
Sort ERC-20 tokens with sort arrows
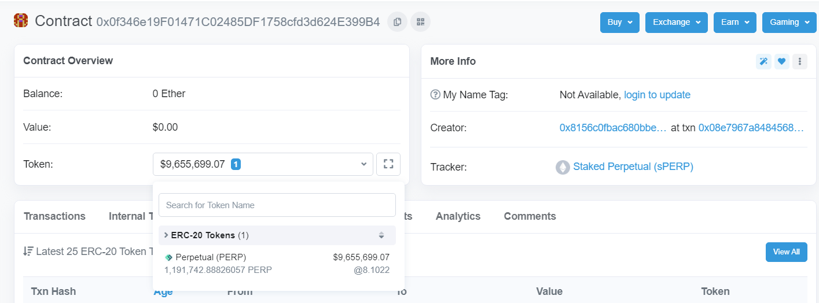coord(381,235)
